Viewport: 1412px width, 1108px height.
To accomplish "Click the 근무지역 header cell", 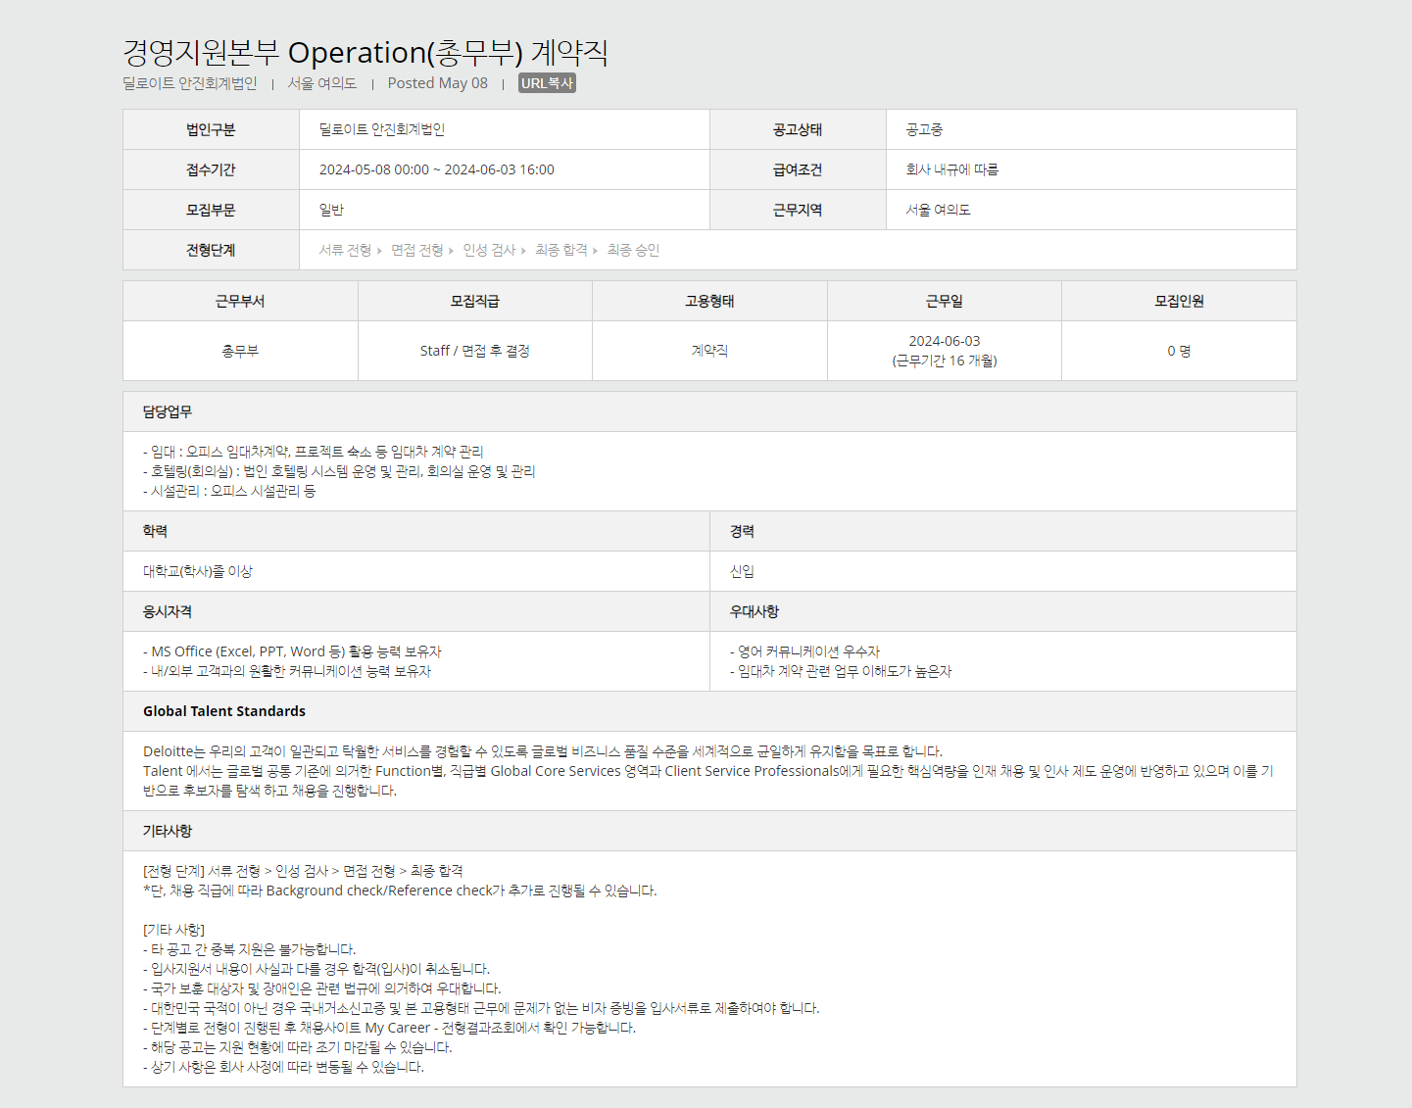I will pos(798,210).
